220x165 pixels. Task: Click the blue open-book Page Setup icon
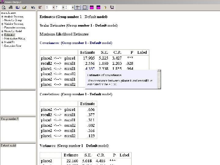click(x=17, y=7)
